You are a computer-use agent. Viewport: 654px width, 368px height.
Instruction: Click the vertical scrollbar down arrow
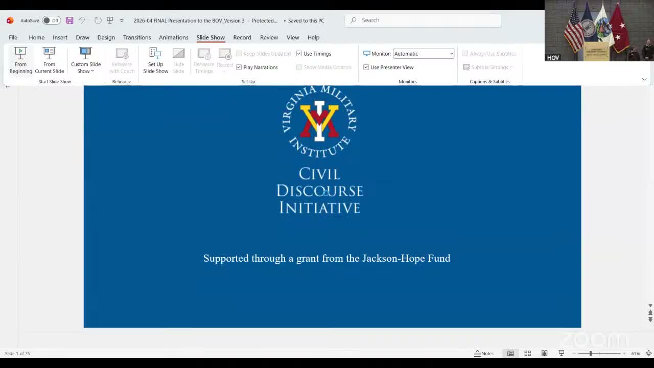click(x=650, y=306)
